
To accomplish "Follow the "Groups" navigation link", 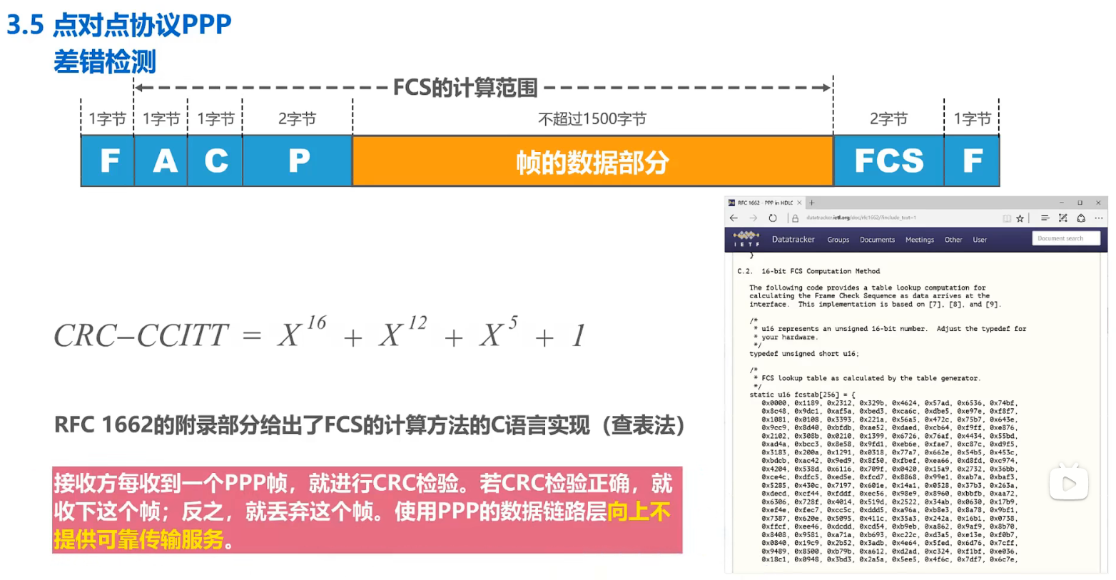I will pyautogui.click(x=839, y=240).
